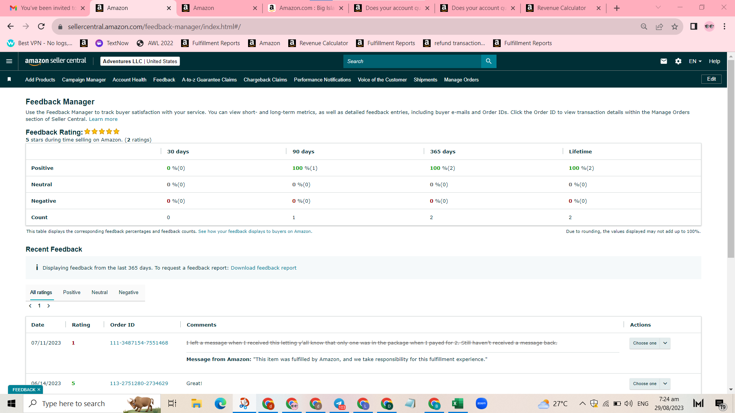The image size is (735, 413).
Task: Open See how your feedback displays link
Action: point(255,231)
